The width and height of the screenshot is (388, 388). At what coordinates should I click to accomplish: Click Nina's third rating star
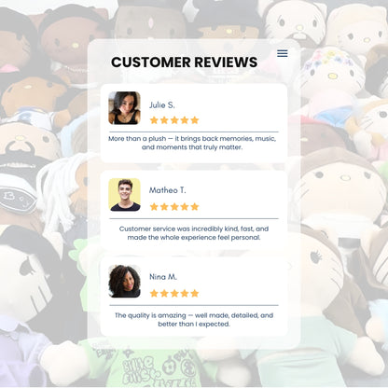pos(174,293)
